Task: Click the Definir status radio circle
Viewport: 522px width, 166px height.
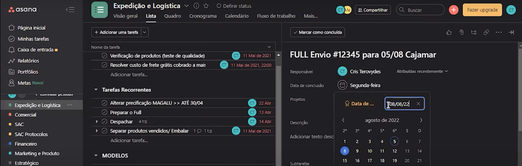Action: (x=219, y=6)
